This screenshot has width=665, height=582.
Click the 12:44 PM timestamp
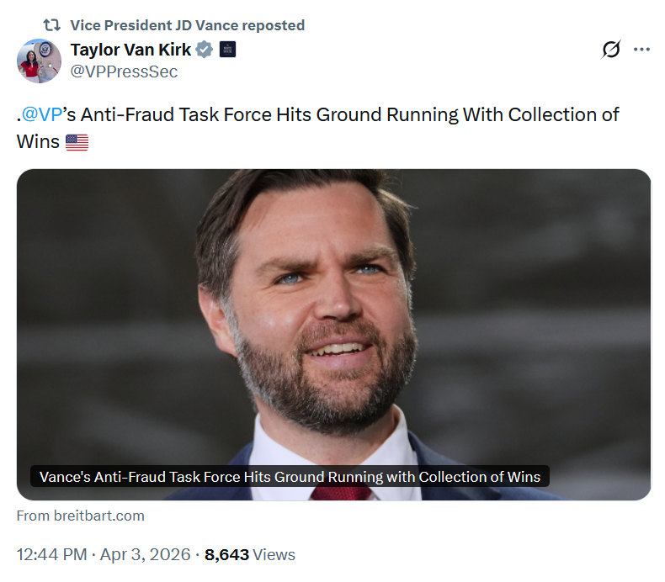tap(52, 554)
